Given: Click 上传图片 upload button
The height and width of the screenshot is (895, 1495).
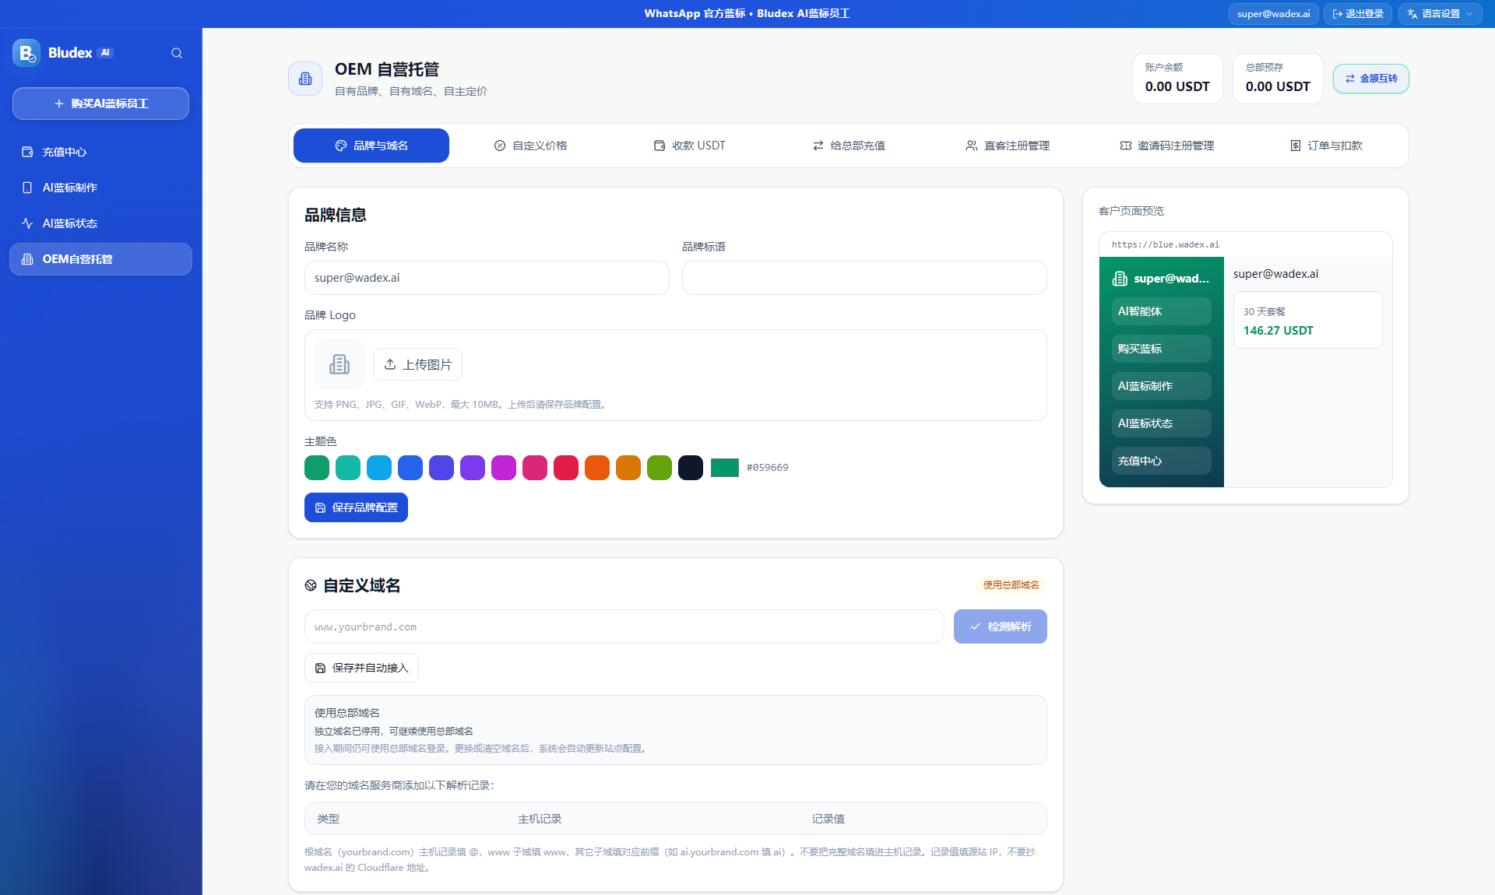Looking at the screenshot, I should click(418, 364).
